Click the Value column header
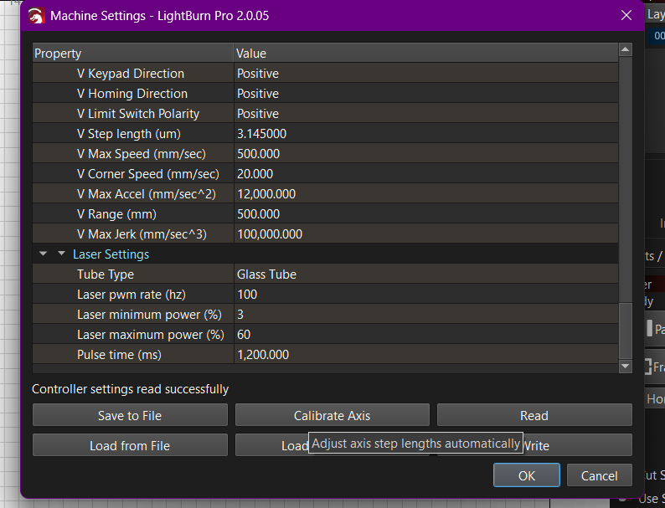Image resolution: width=665 pixels, height=508 pixels. coord(425,54)
